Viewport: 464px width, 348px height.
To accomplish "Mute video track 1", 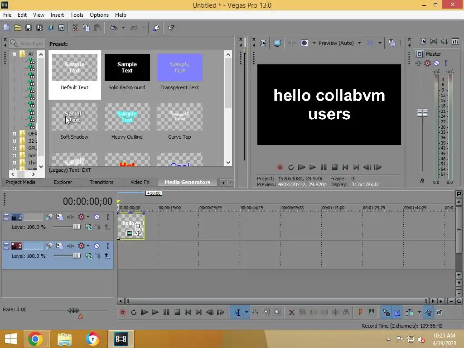I will tap(97, 217).
